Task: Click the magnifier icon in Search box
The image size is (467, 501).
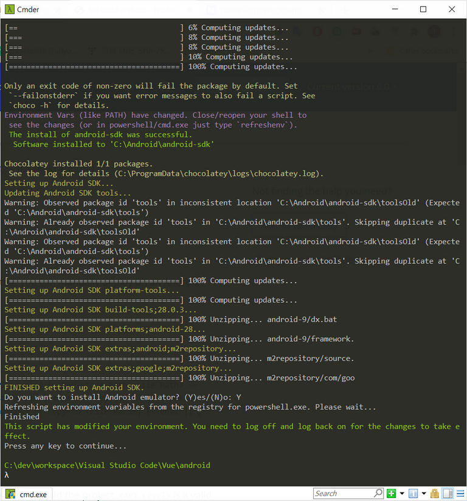Action: coord(378,493)
